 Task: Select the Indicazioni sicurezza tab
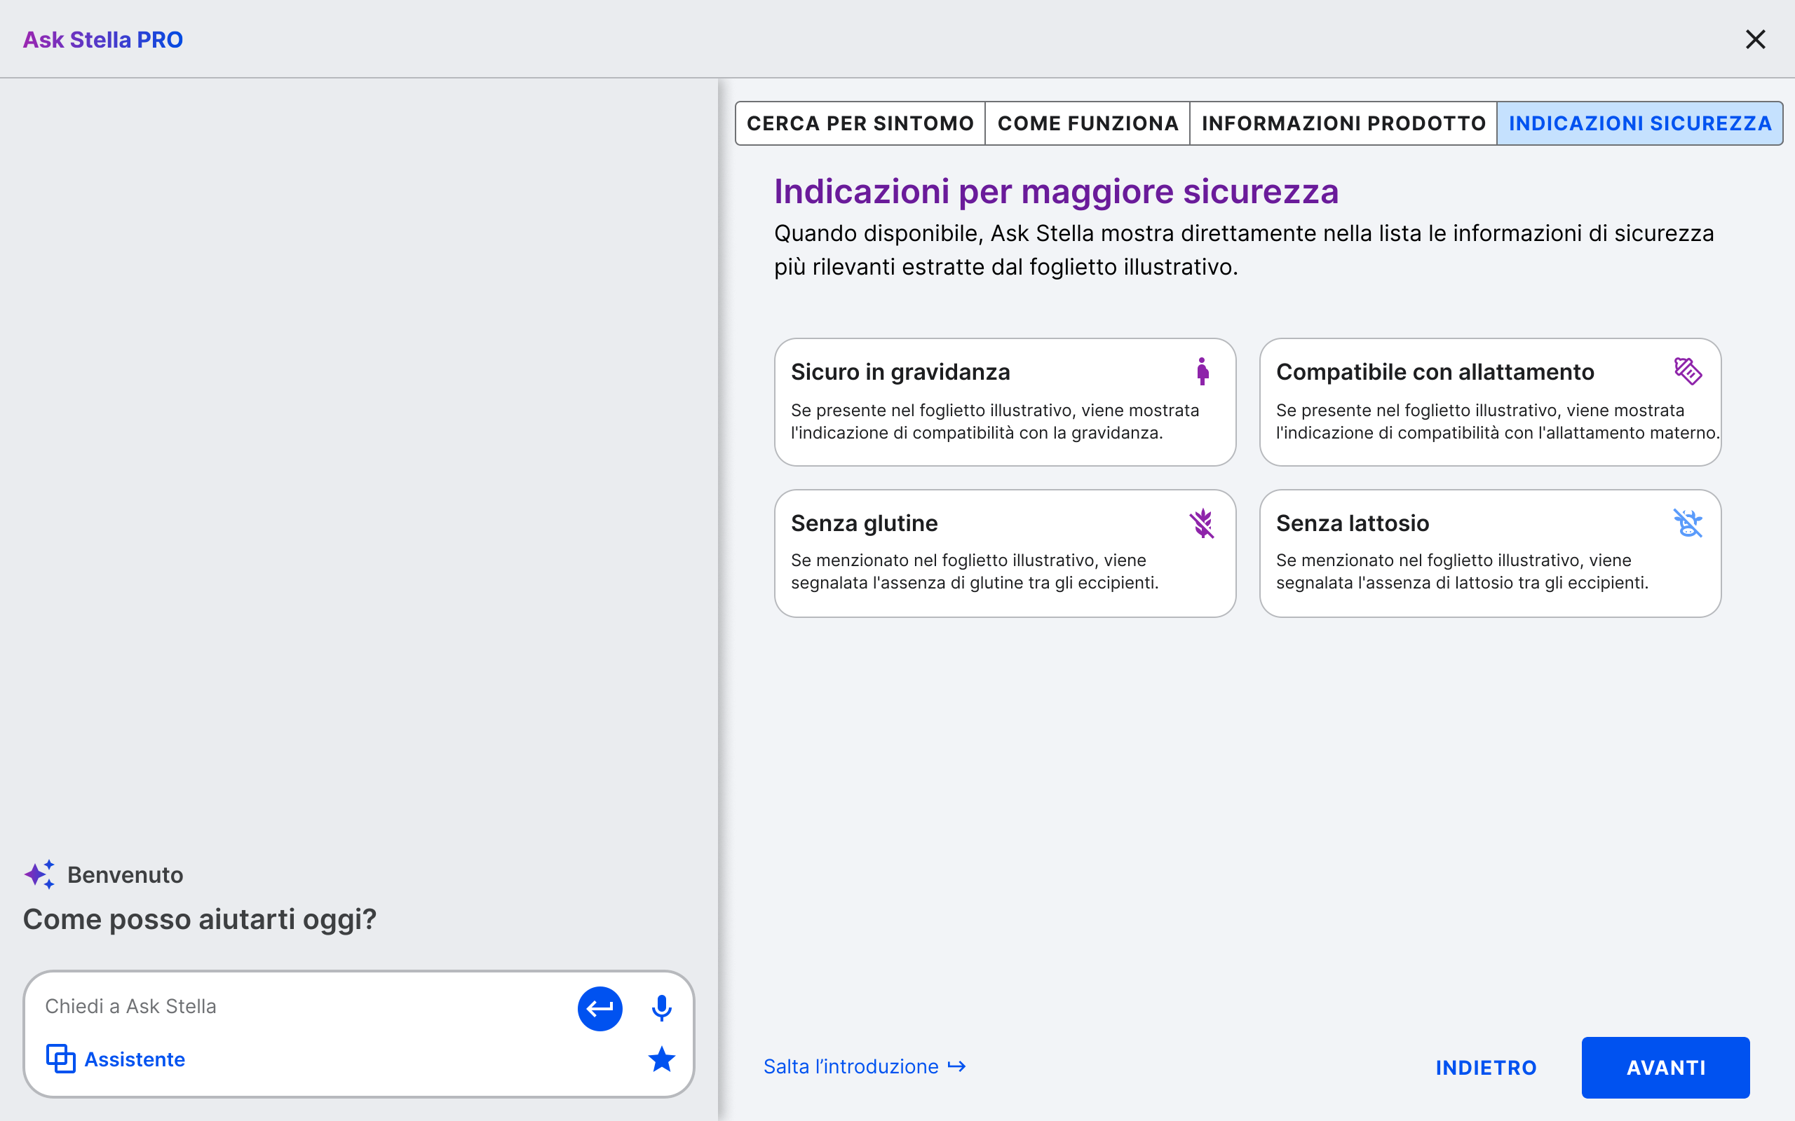1640,123
